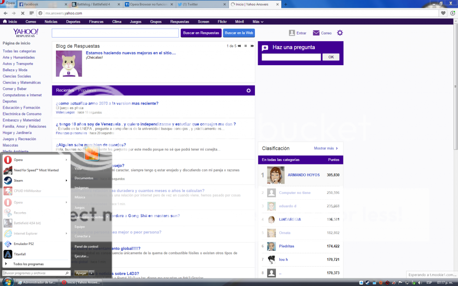The height and width of the screenshot is (286, 458).
Task: Launch Titanfall from the Start menu
Action: 8,254
